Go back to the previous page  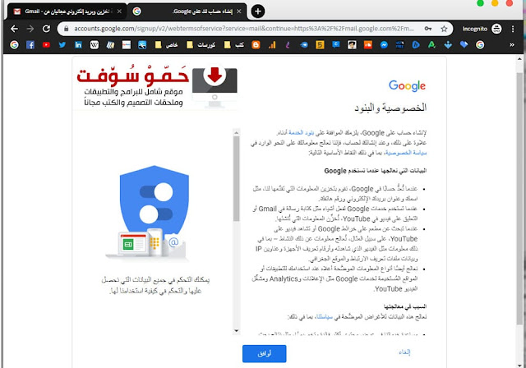coord(14,29)
